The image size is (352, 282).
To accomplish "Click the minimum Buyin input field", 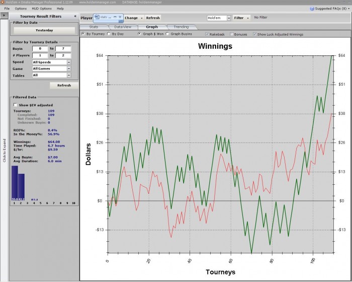I will (x=40, y=48).
